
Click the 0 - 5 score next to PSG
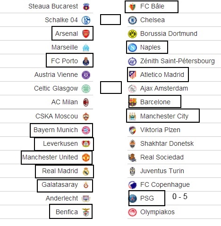coord(180,196)
